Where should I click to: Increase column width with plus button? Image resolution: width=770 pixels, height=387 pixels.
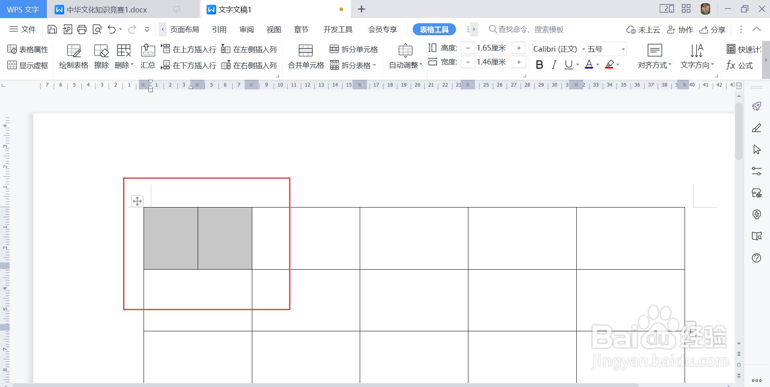click(x=519, y=62)
